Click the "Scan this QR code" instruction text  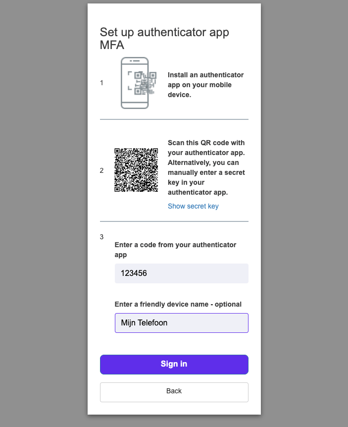pyautogui.click(x=206, y=167)
